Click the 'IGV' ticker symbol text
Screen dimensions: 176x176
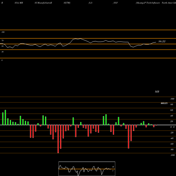coord(116,3)
